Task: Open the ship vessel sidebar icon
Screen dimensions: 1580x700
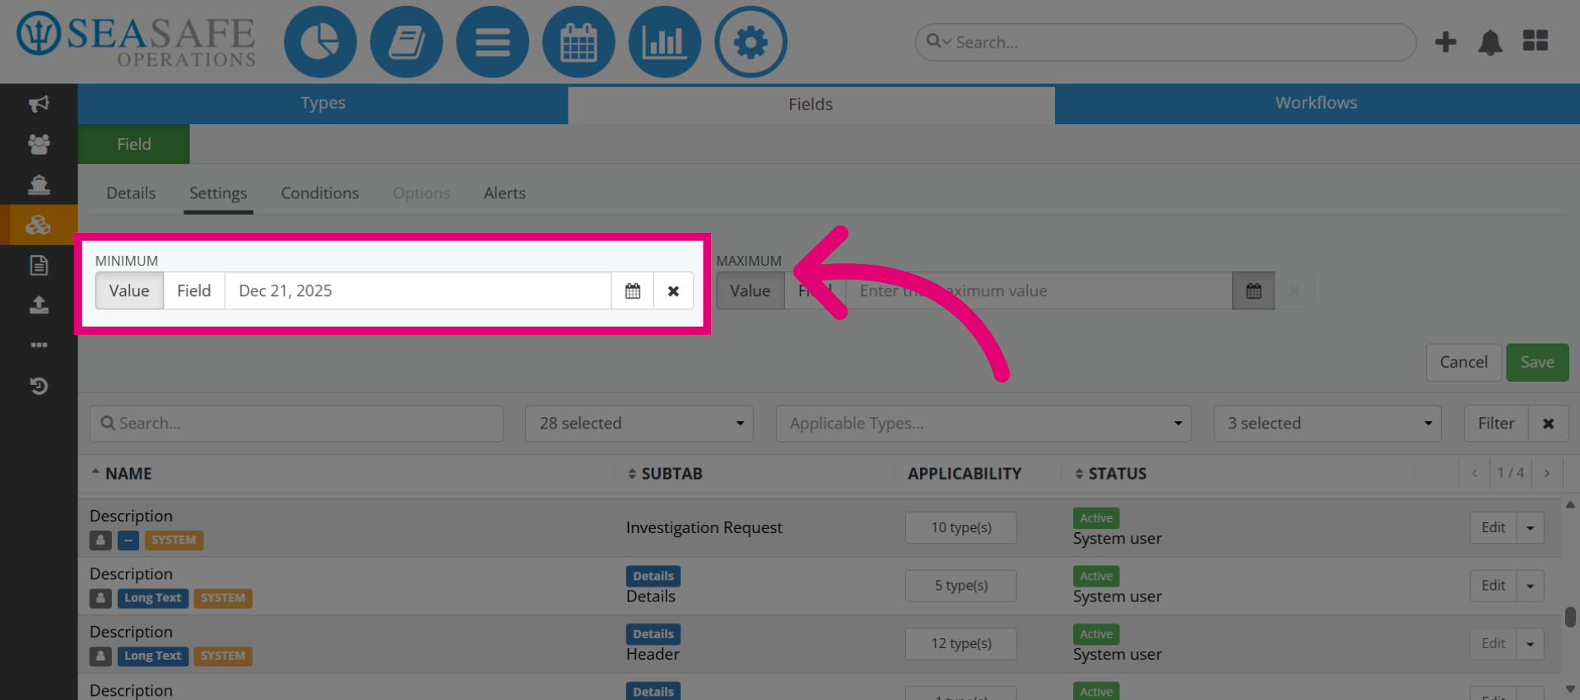Action: (39, 184)
